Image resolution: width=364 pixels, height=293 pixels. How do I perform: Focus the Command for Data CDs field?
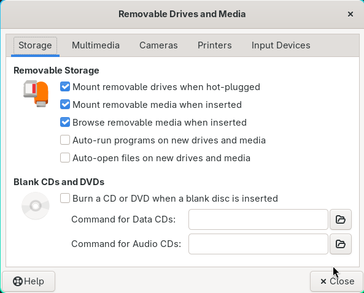click(258, 219)
